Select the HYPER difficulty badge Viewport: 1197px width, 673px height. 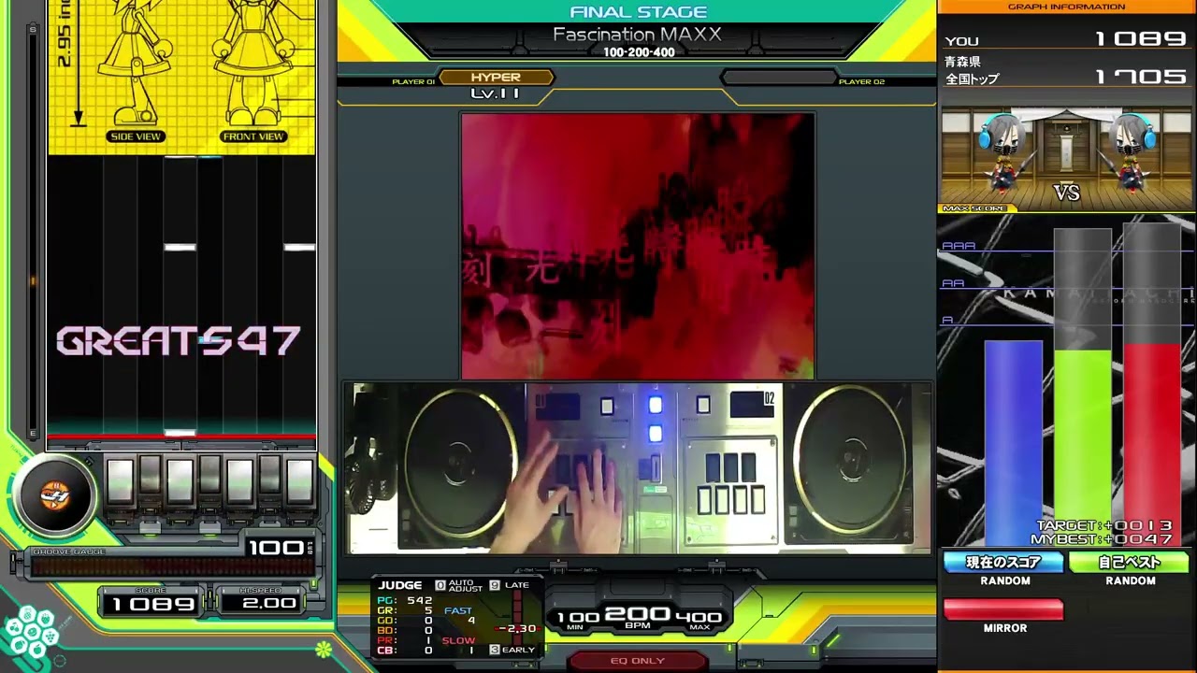496,78
